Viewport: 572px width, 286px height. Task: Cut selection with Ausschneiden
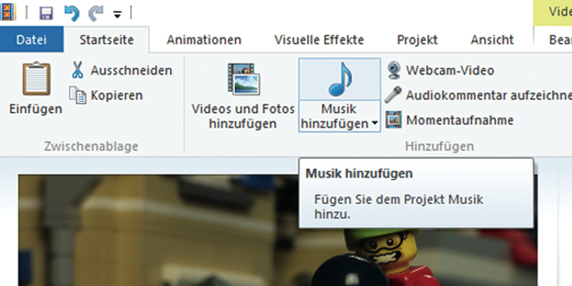click(122, 71)
